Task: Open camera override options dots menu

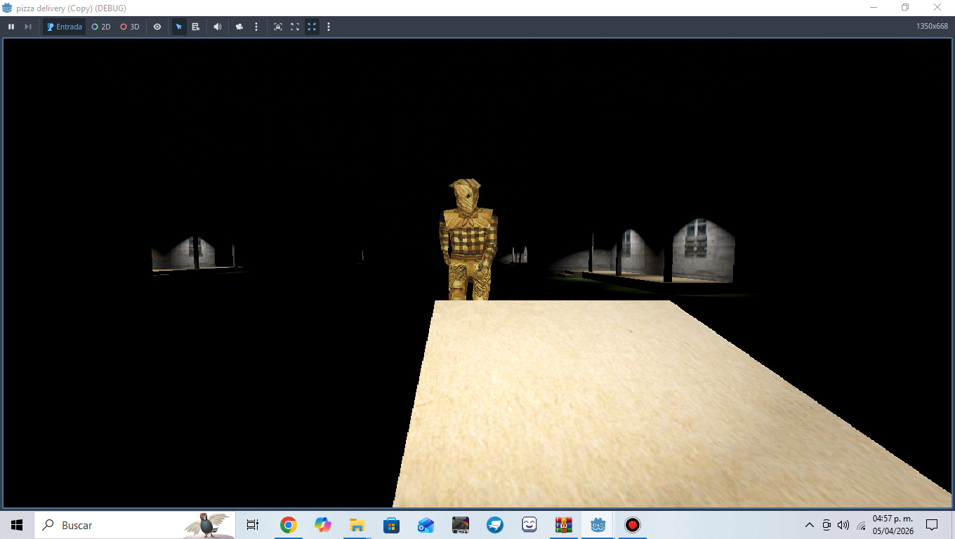Action: tap(256, 27)
